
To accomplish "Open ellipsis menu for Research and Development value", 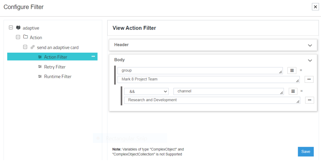I will pyautogui.click(x=309, y=100).
